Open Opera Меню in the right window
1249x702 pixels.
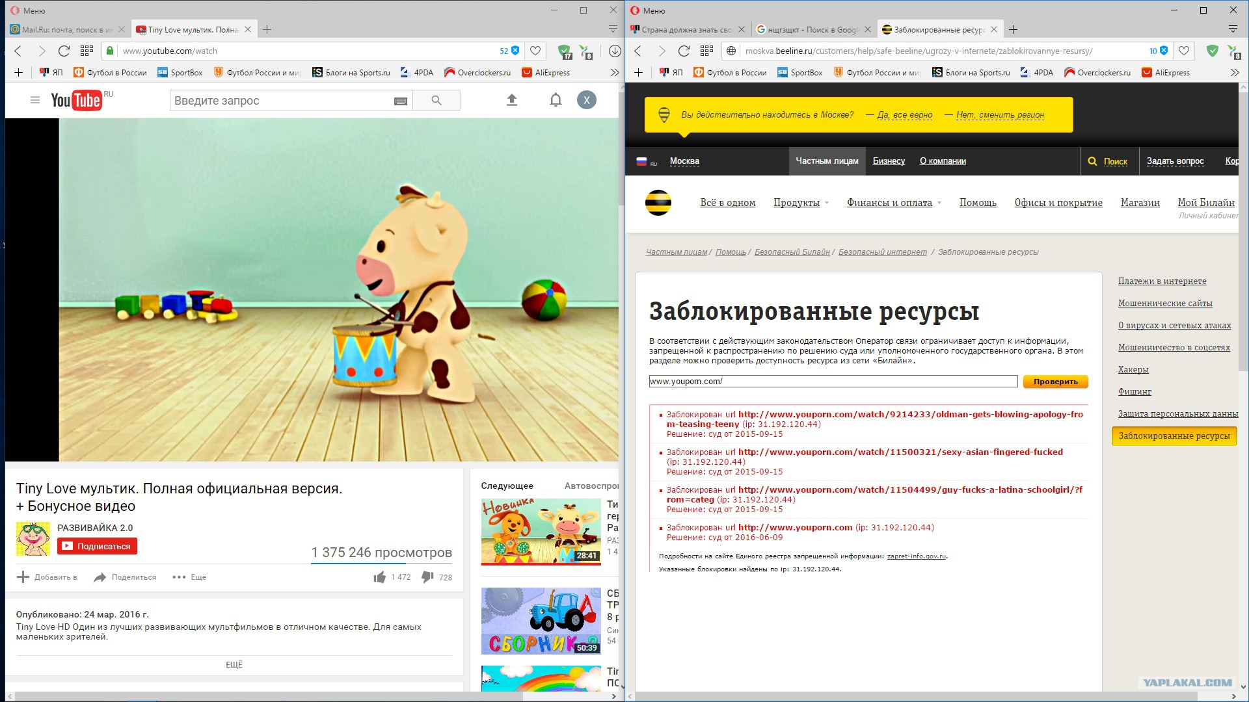[x=647, y=10]
